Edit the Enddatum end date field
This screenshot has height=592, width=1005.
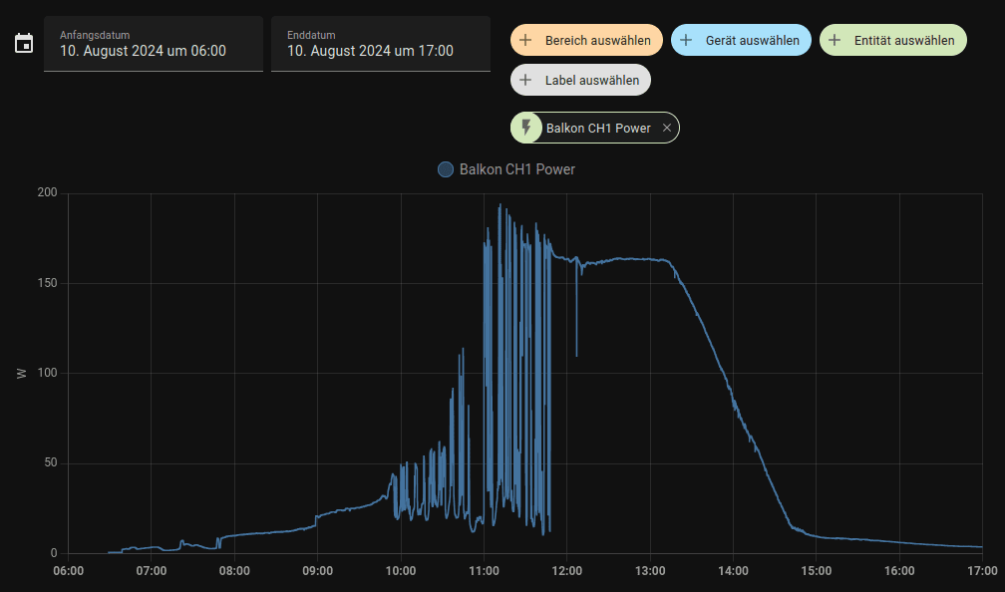pos(381,44)
